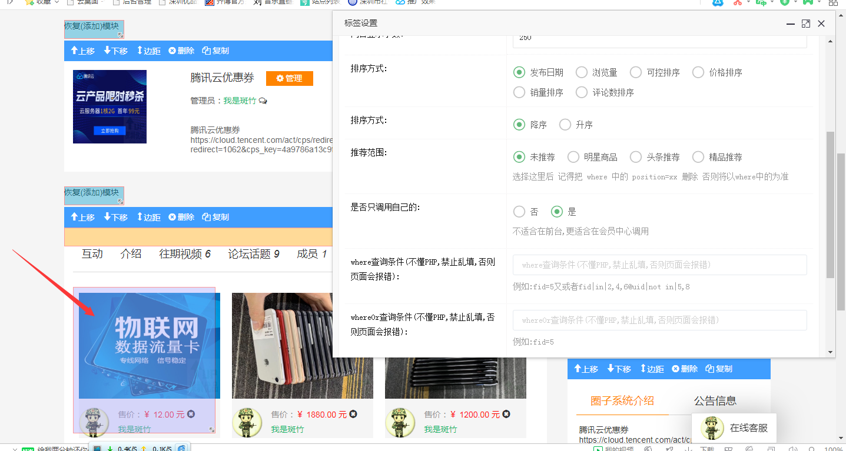Set 是否只调用自己的 to 否
This screenshot has height=451, width=846.
(519, 212)
